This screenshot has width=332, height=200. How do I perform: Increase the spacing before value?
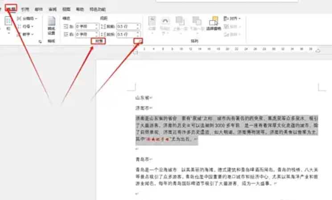point(138,25)
